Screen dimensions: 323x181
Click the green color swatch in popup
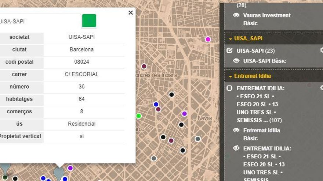(x=89, y=21)
